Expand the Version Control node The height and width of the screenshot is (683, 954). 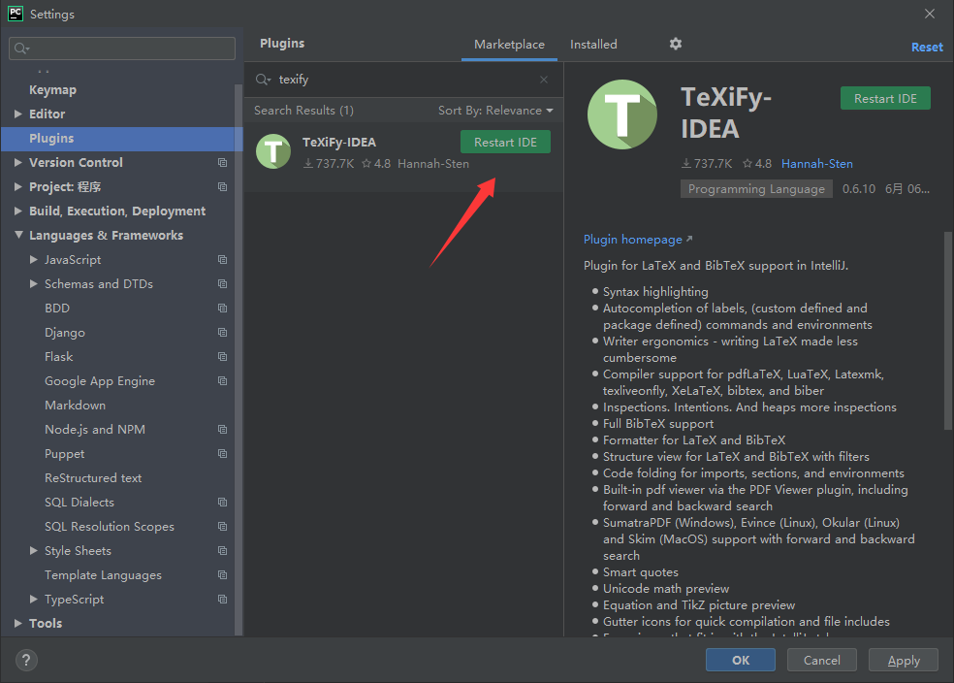click(x=18, y=163)
